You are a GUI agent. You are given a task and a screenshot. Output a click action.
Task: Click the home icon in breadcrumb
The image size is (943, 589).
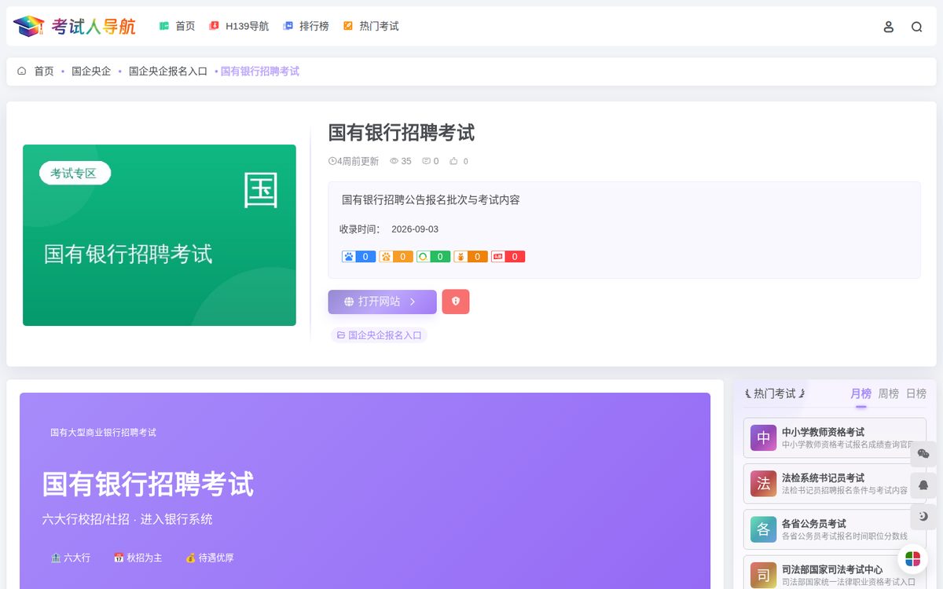pyautogui.click(x=22, y=71)
